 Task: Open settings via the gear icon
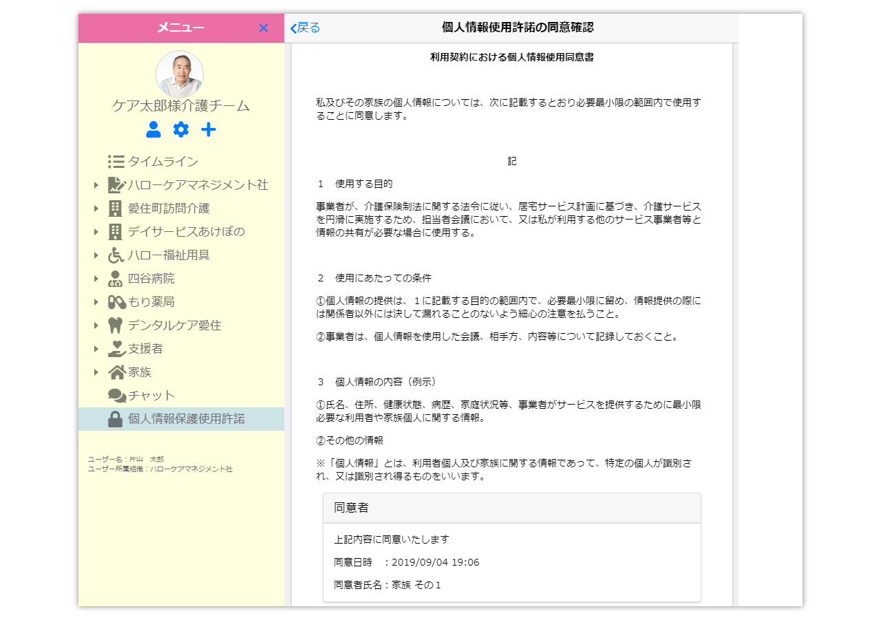click(x=181, y=129)
